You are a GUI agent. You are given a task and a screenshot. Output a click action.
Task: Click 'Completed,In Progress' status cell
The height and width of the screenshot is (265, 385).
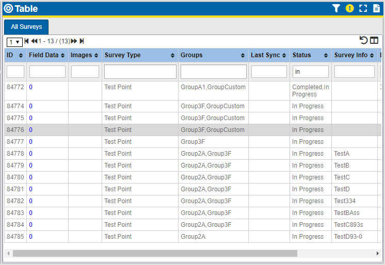pyautogui.click(x=311, y=91)
